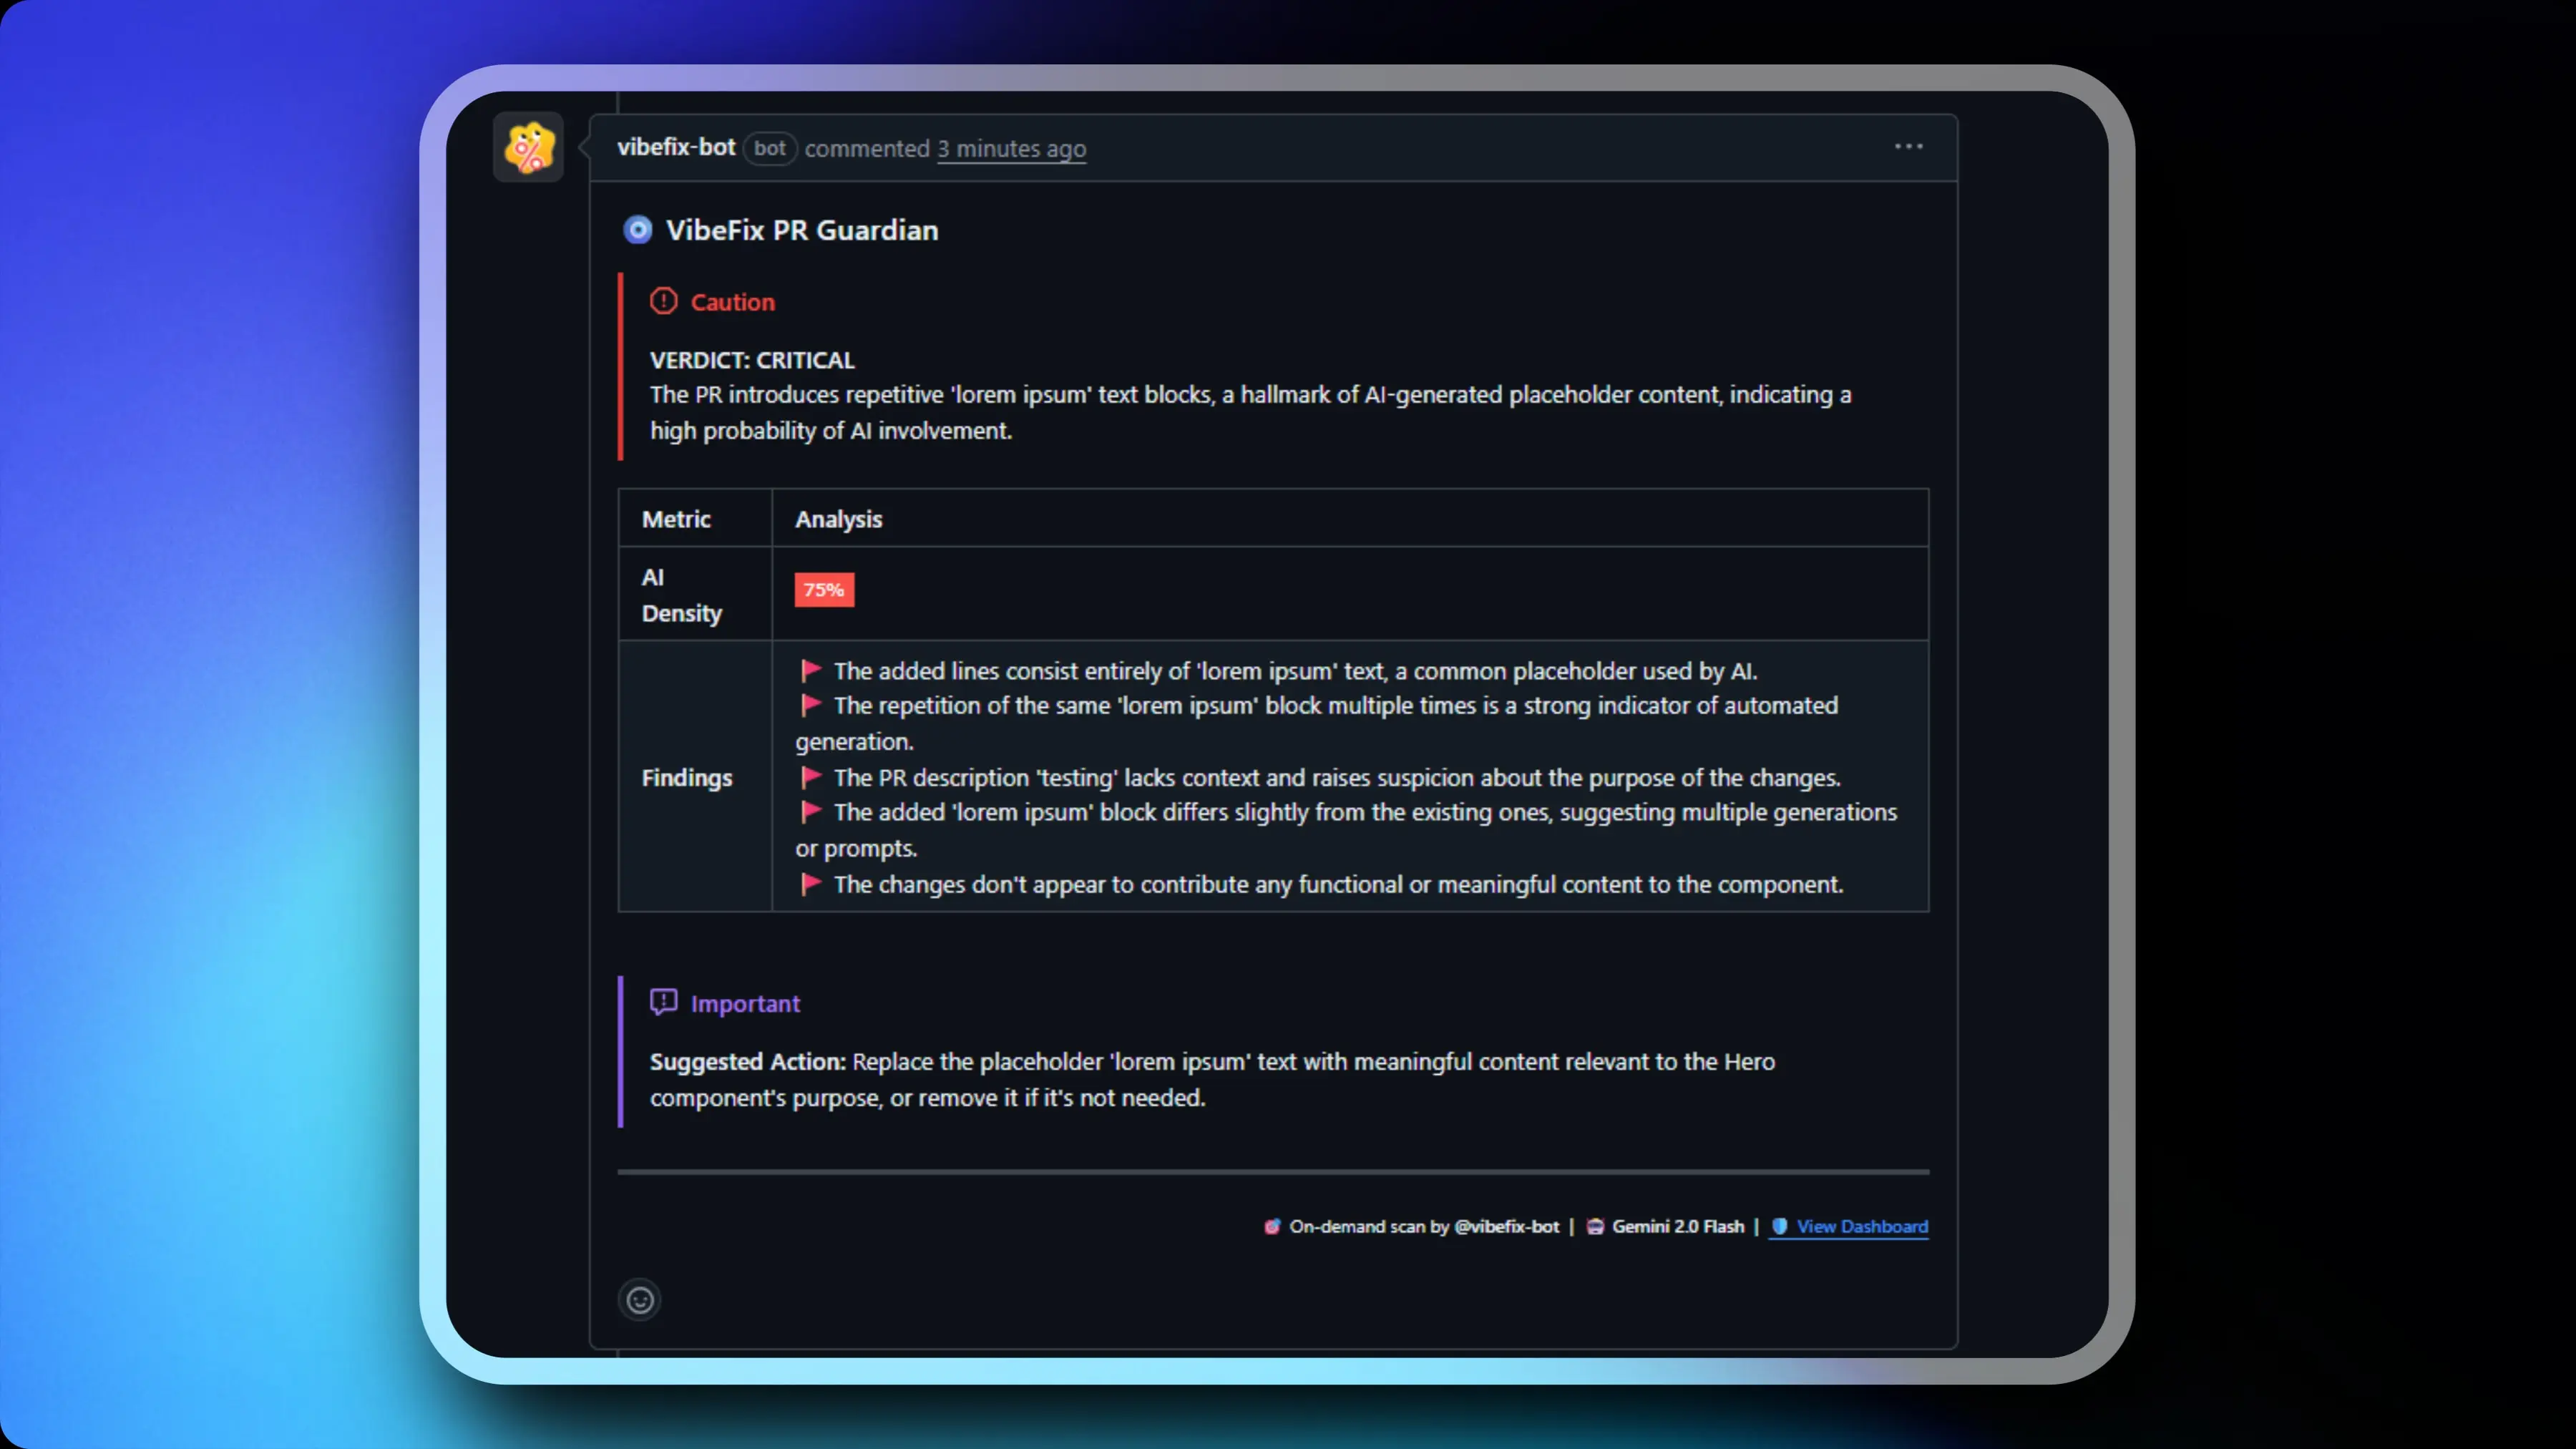Open the smiley emoji reaction picker
This screenshot has height=1449, width=2576.
coord(640,1300)
